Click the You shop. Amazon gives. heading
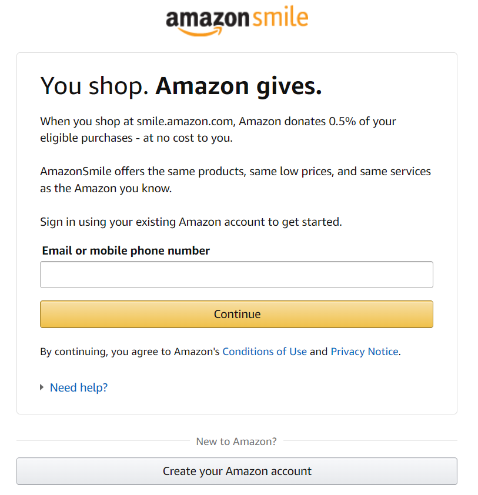This screenshot has width=478, height=495. click(181, 86)
